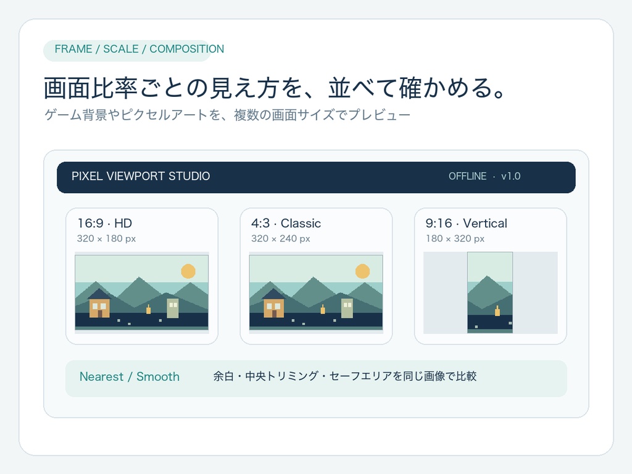The width and height of the screenshot is (632, 474).
Task: Click the headline "画面比率ごとの見え方を、並べて確かめる。"
Action: pos(275,88)
